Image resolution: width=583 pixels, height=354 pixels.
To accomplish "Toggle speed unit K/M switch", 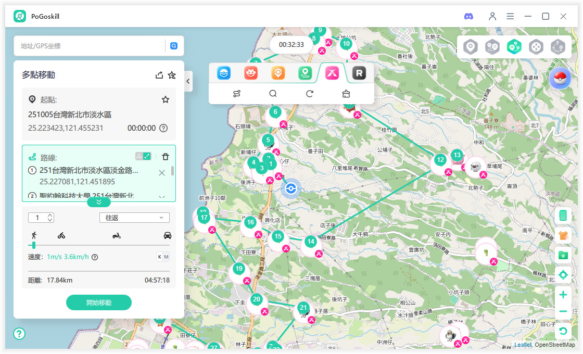I will 163,257.
